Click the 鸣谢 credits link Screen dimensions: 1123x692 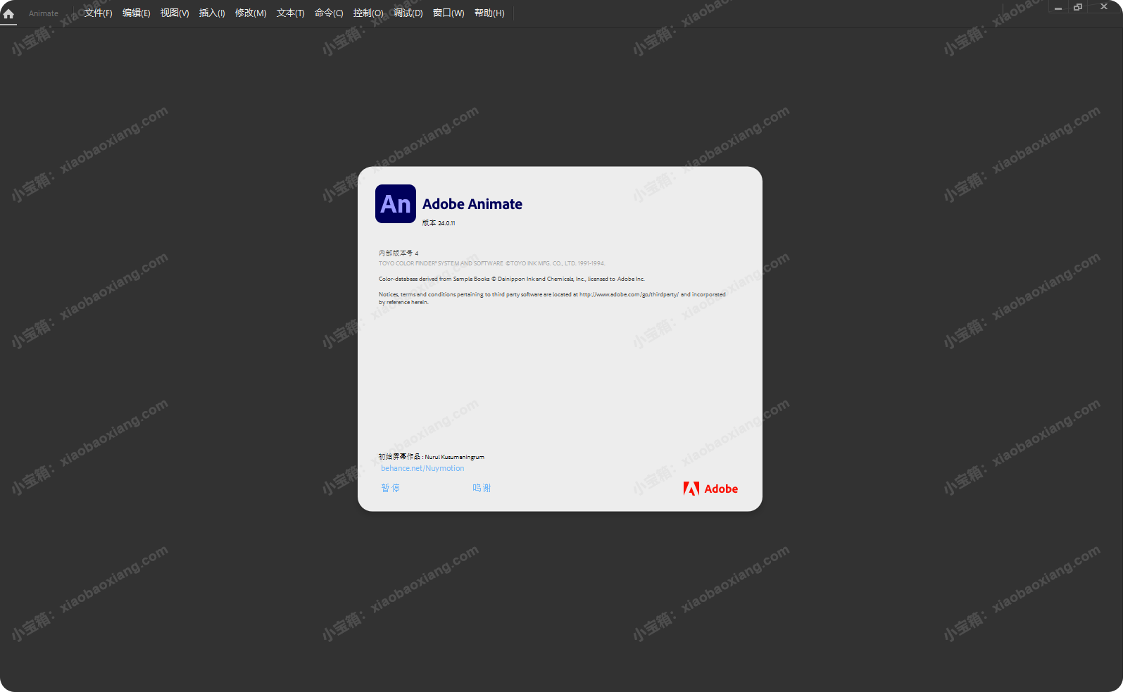[x=482, y=488]
